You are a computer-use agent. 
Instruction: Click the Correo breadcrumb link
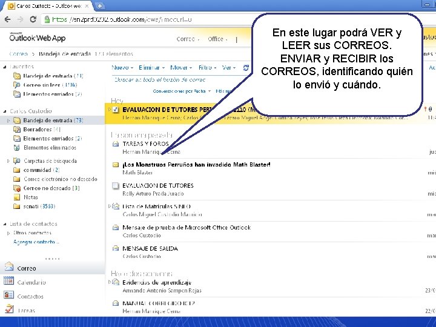(x=18, y=54)
